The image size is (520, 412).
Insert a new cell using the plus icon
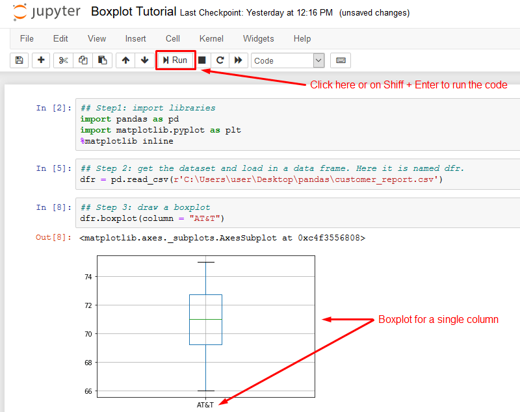click(40, 60)
